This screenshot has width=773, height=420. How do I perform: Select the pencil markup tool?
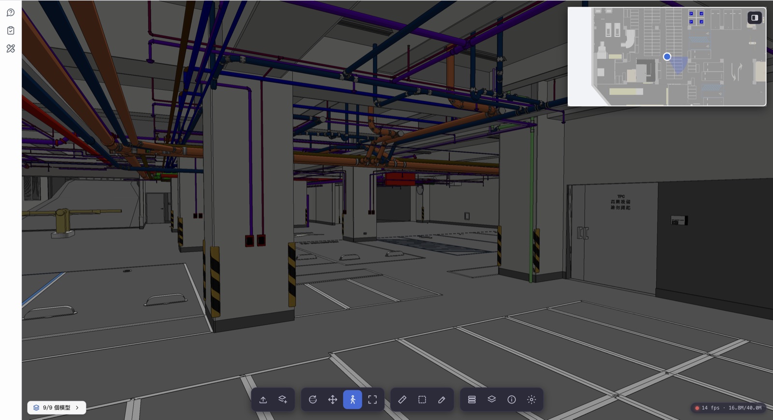tap(442, 400)
